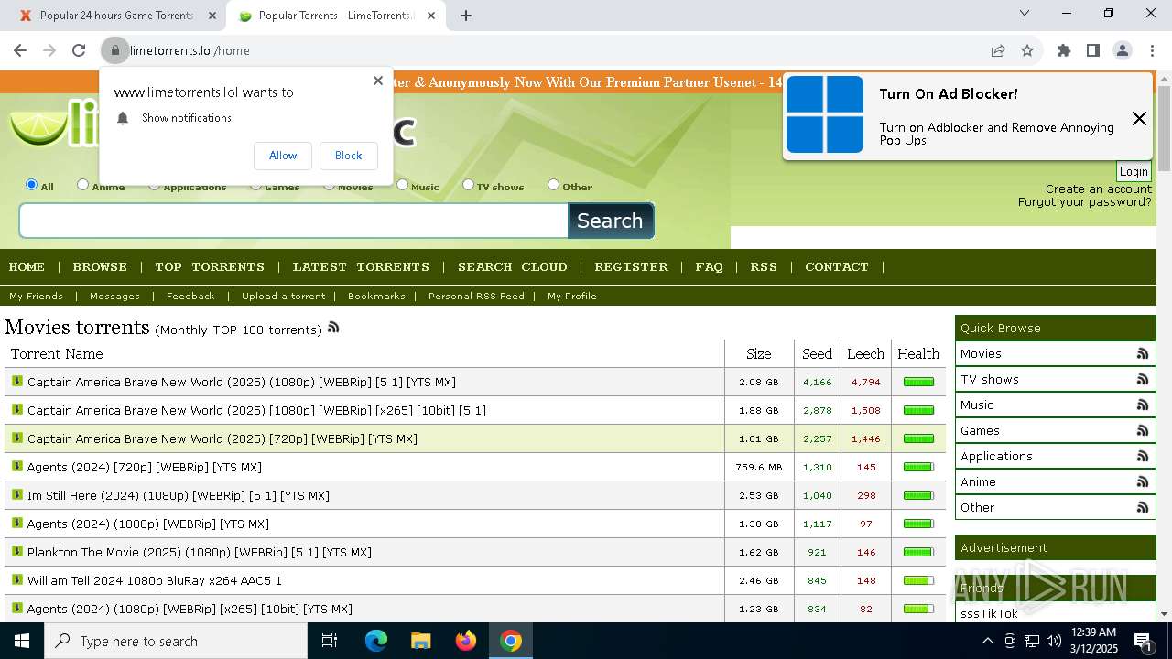
Task: Open the BROWSE menu item
Action: [x=100, y=267]
